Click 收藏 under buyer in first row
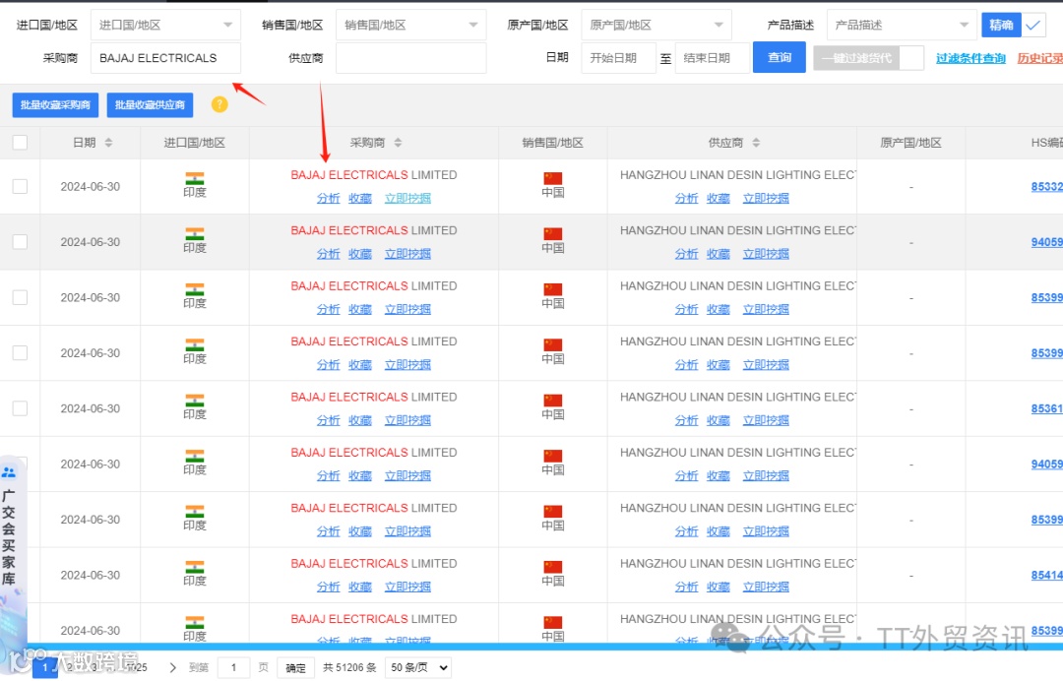Viewport: 1063px width, 681px height. click(360, 198)
